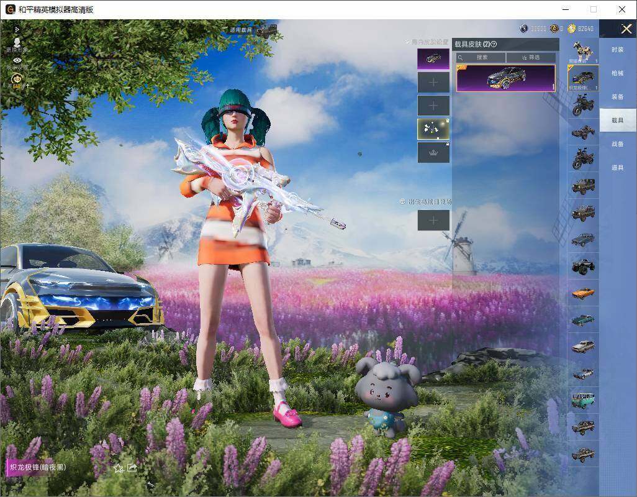Click the 搜索 search button
Image resolution: width=637 pixels, height=497 pixels.
click(x=481, y=57)
